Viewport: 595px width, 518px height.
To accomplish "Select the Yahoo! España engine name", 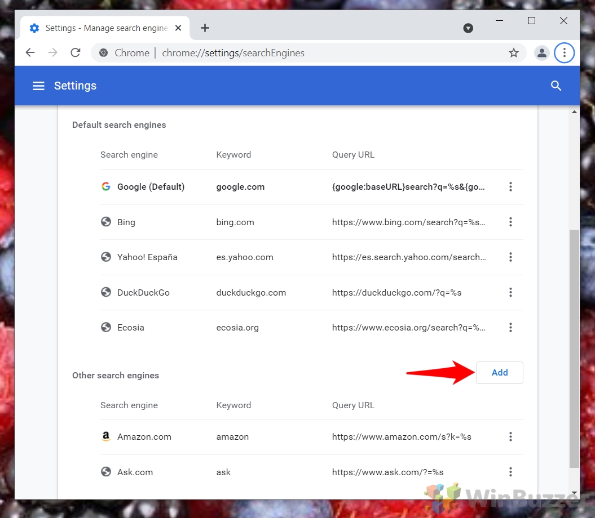I will [147, 257].
